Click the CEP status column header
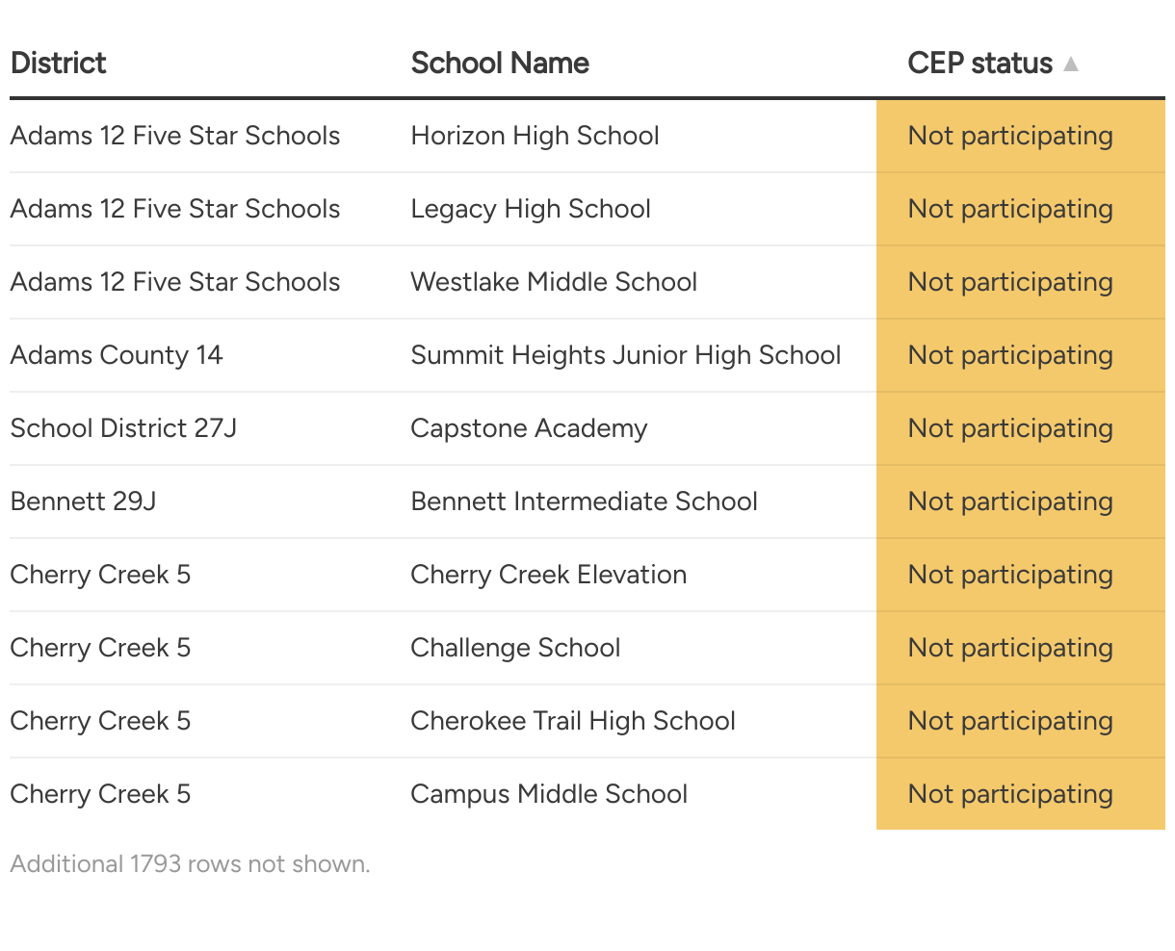 (x=979, y=64)
